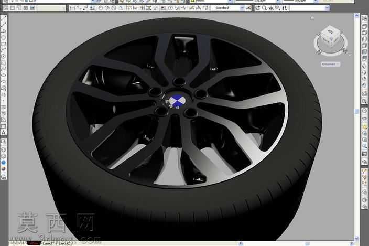
Task: Expand the dropdown right of the Find icon
Action: [327, 8]
